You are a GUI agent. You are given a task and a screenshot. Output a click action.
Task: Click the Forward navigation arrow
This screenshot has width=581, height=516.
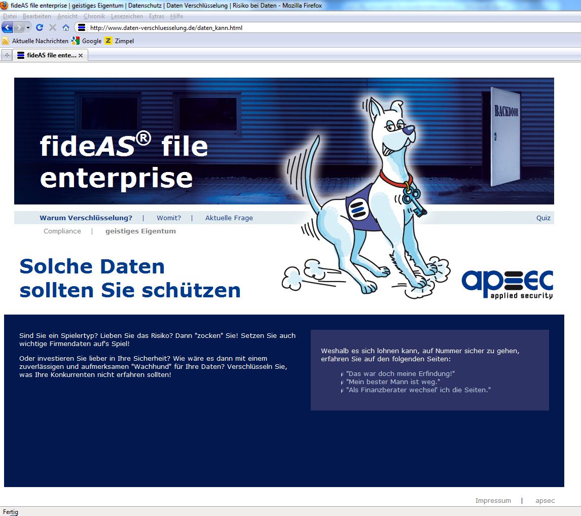pyautogui.click(x=19, y=27)
